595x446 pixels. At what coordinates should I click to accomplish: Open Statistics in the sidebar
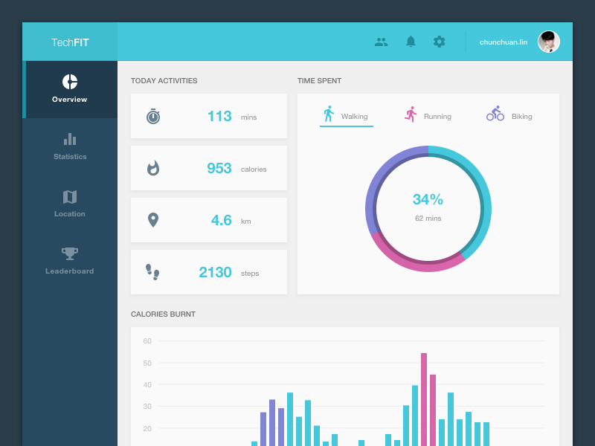[70, 146]
